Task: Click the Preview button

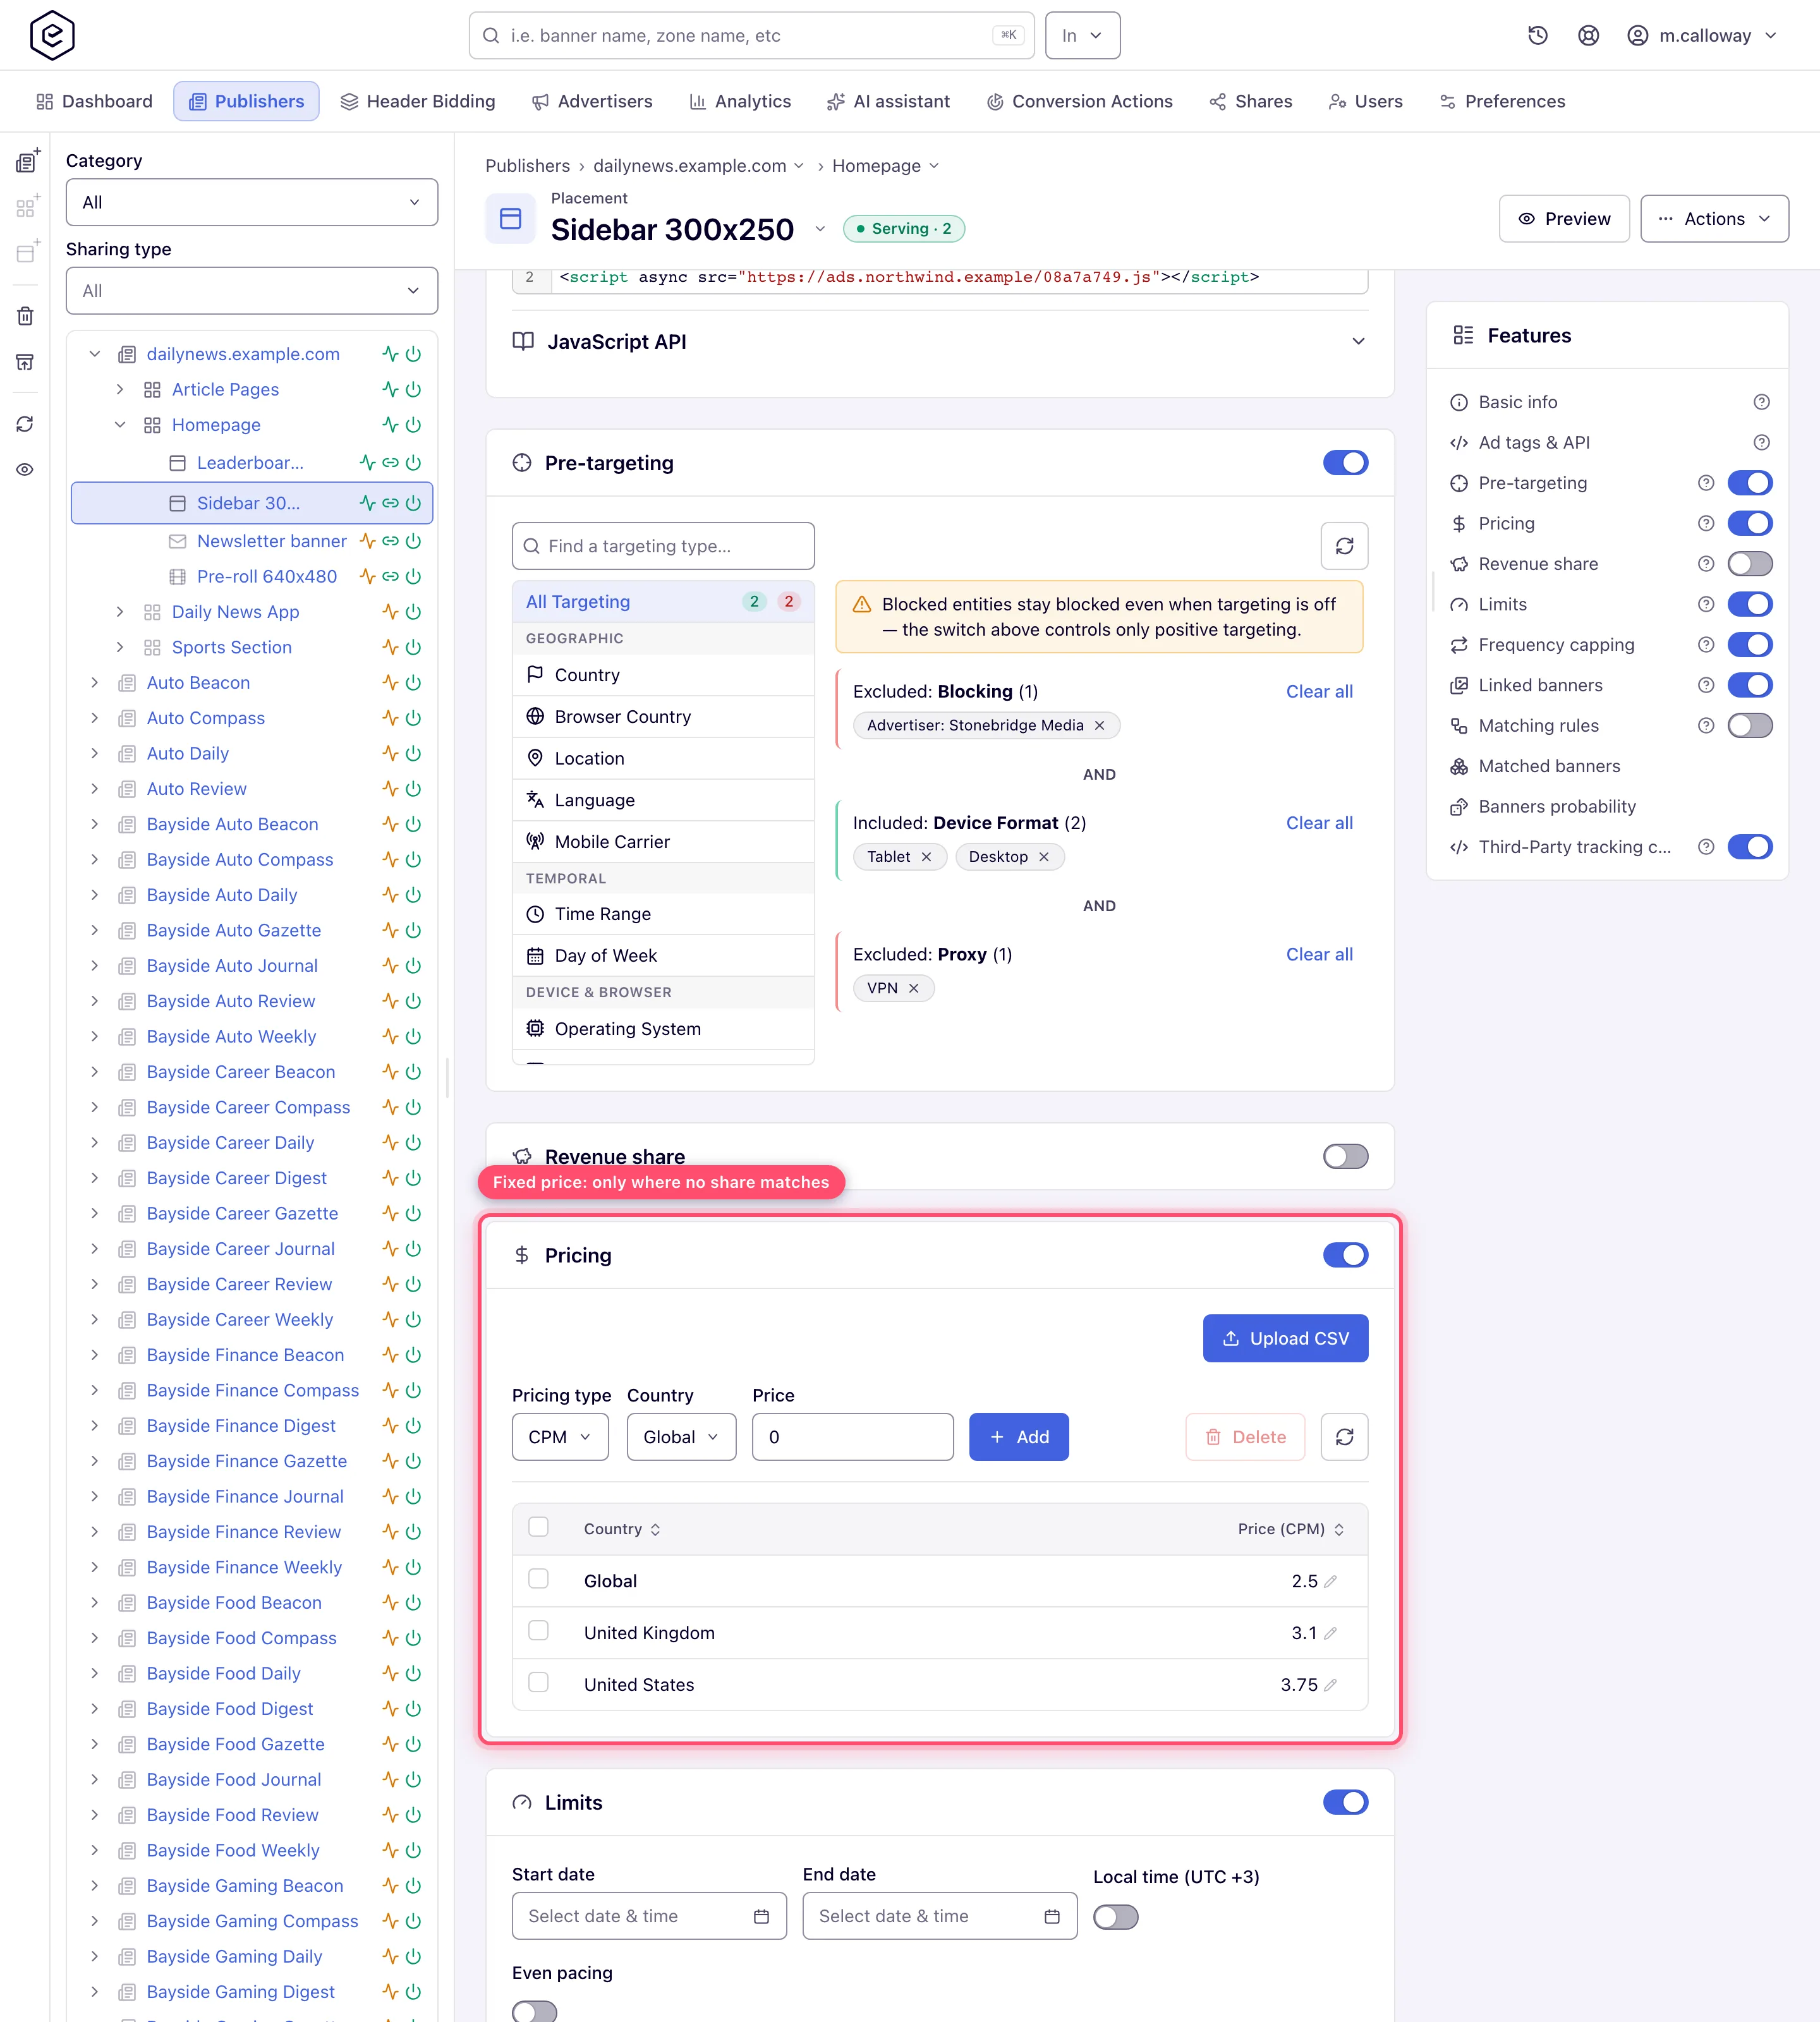Action: pyautogui.click(x=1564, y=219)
